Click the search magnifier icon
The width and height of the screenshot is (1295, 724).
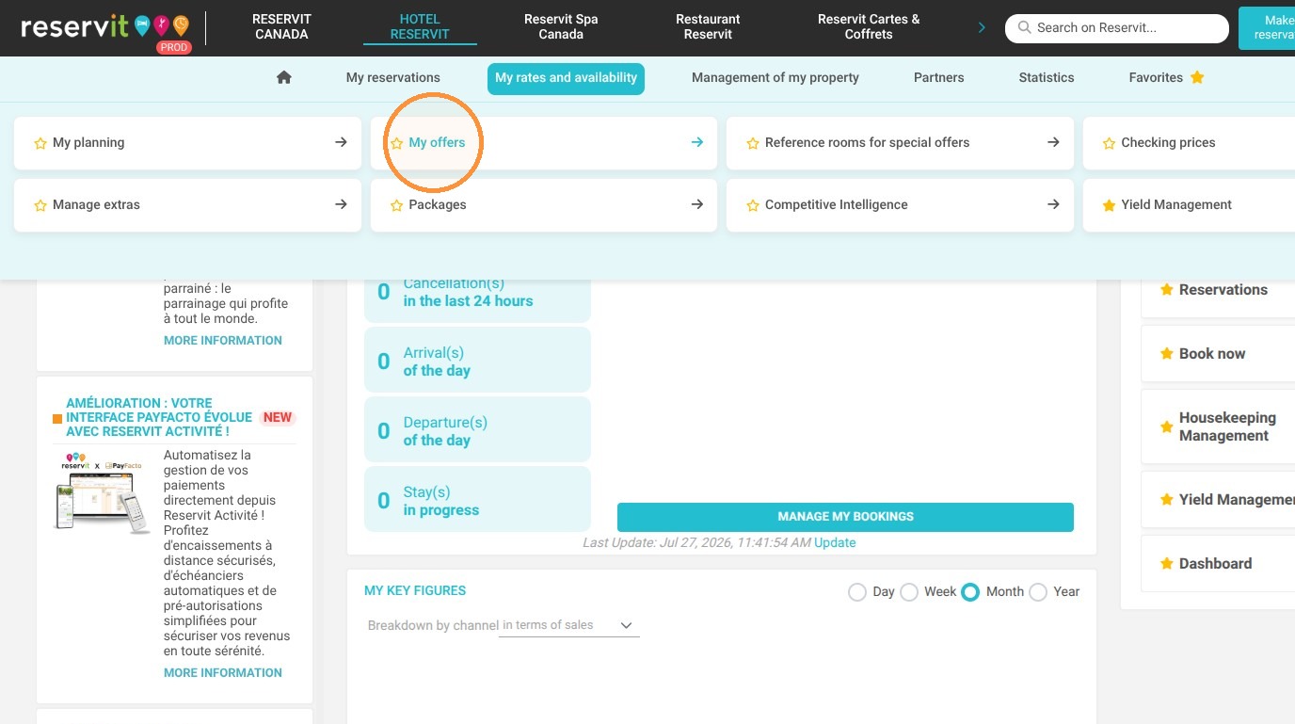point(1024,27)
